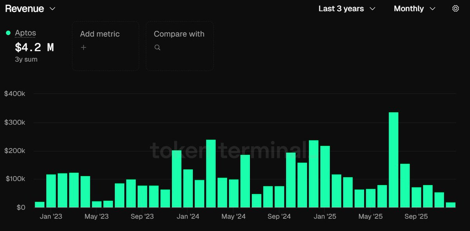Open the Monthly interval dropdown
This screenshot has height=231, width=470.
click(415, 8)
